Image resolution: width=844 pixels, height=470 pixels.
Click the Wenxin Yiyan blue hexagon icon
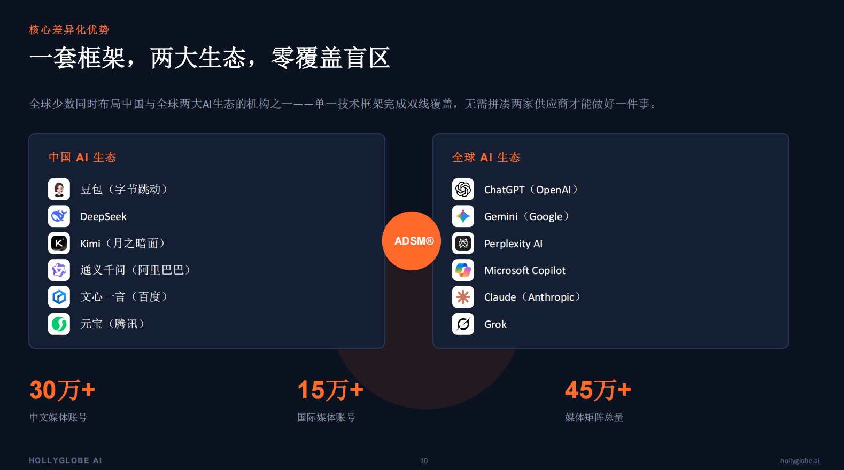[x=59, y=297]
